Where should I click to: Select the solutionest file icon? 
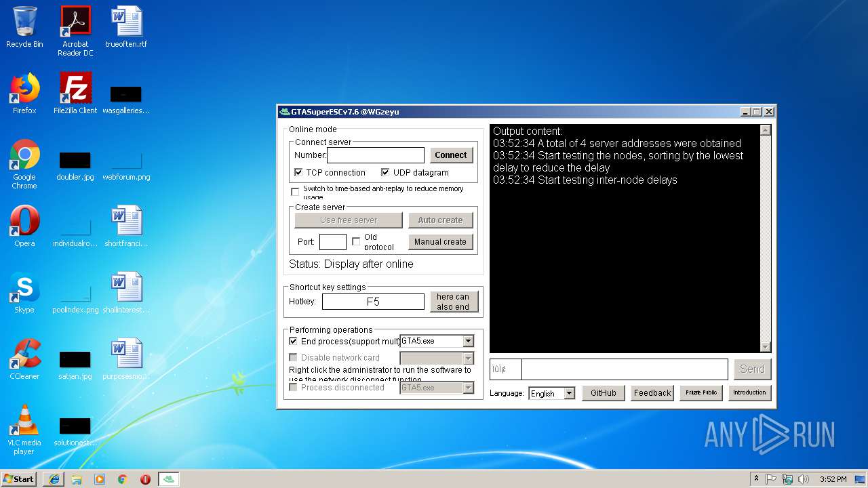[75, 431]
